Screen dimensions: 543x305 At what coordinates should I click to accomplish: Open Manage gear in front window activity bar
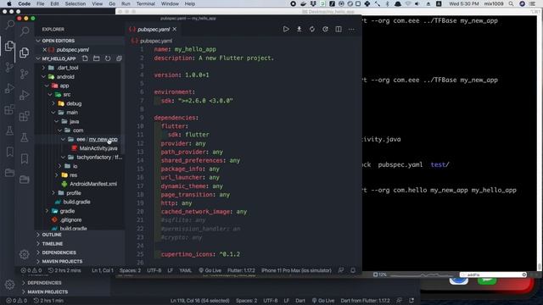point(25,254)
